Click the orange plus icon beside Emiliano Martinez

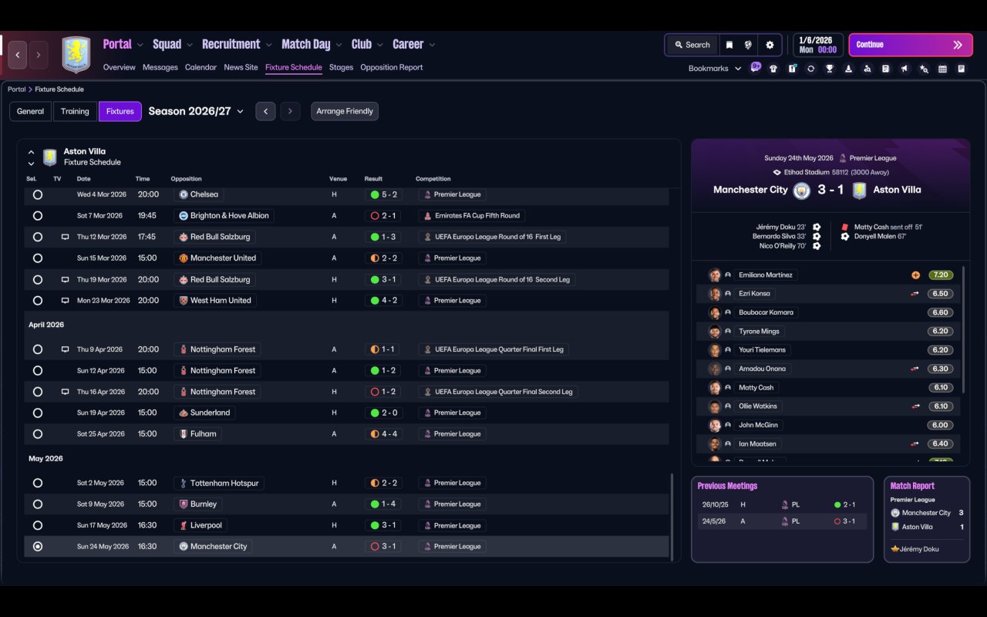[915, 275]
